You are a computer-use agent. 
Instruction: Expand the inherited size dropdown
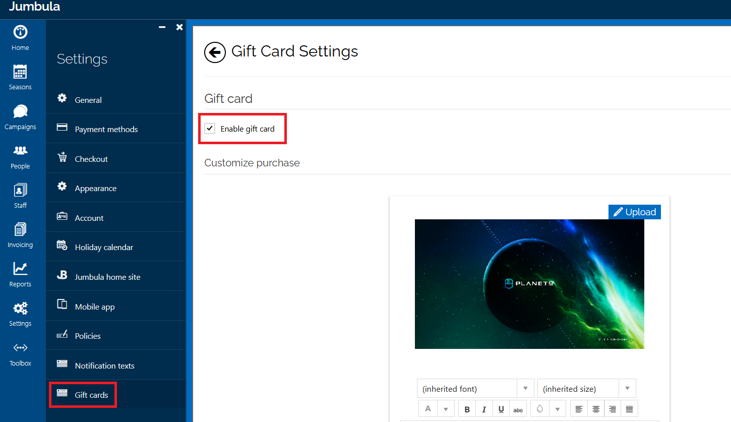point(627,388)
